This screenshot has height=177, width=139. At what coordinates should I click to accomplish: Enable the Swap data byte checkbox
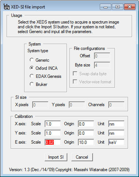[75, 74]
